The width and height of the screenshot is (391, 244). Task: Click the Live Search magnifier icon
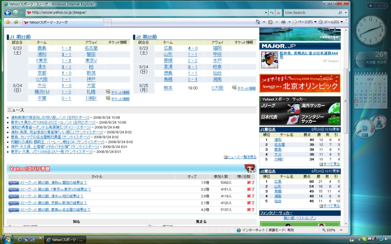point(340,13)
